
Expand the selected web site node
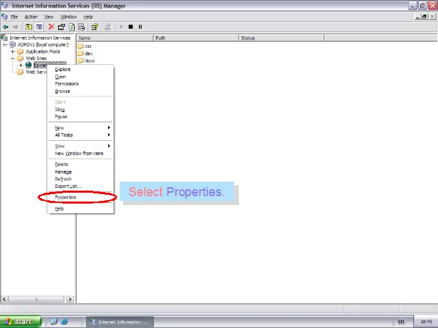[x=21, y=65]
